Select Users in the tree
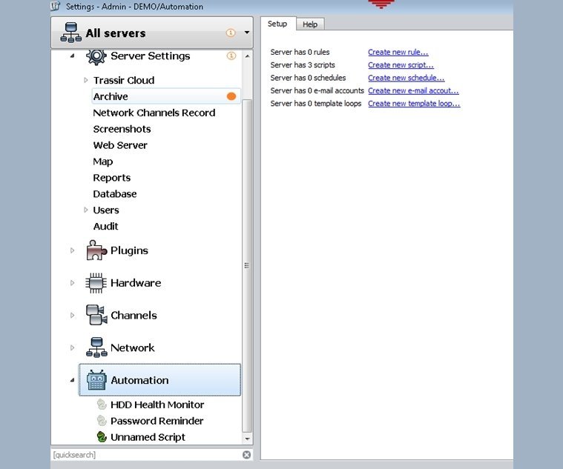The height and width of the screenshot is (469, 563). (106, 210)
